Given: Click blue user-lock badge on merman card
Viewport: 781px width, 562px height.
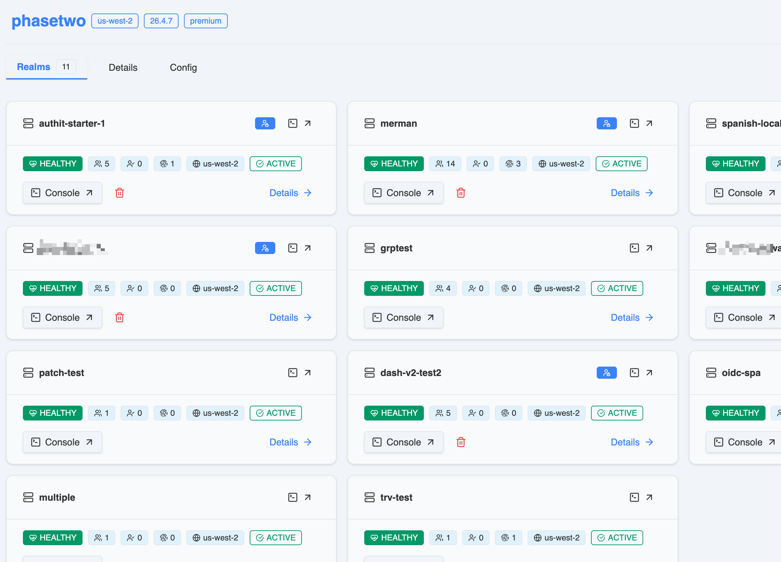Looking at the screenshot, I should [x=606, y=123].
